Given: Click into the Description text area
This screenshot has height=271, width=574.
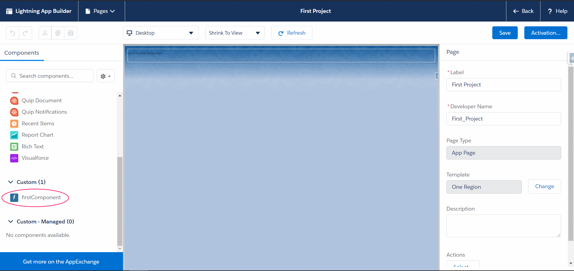Looking at the screenshot, I should (x=504, y=226).
